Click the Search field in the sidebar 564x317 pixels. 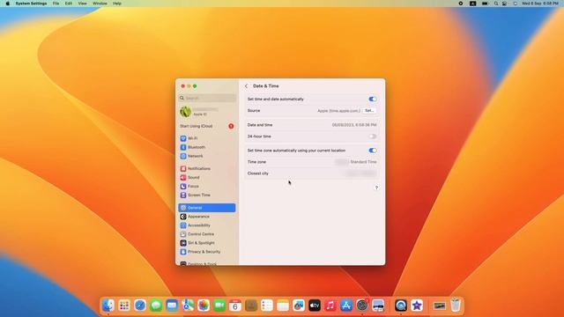pyautogui.click(x=207, y=98)
